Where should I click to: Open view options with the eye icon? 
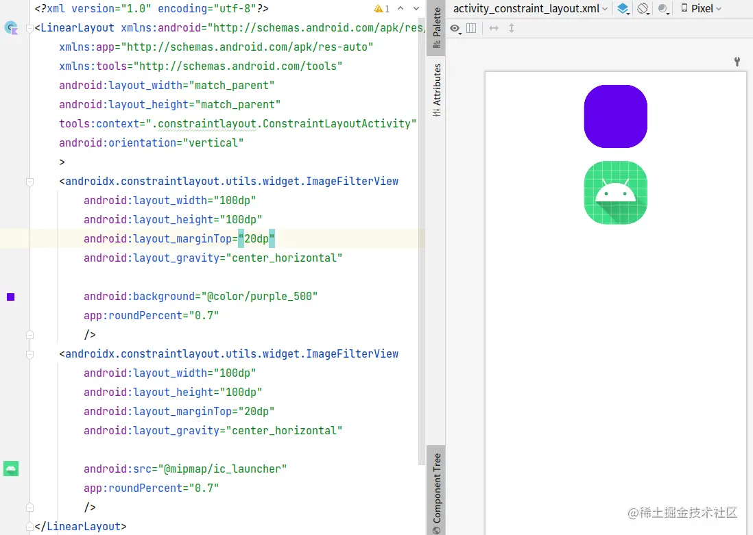click(455, 29)
